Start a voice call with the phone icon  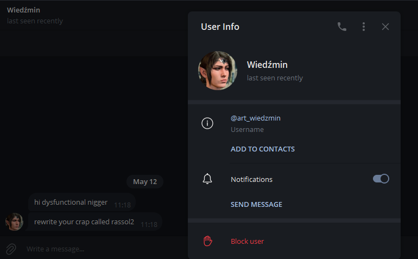pos(342,27)
